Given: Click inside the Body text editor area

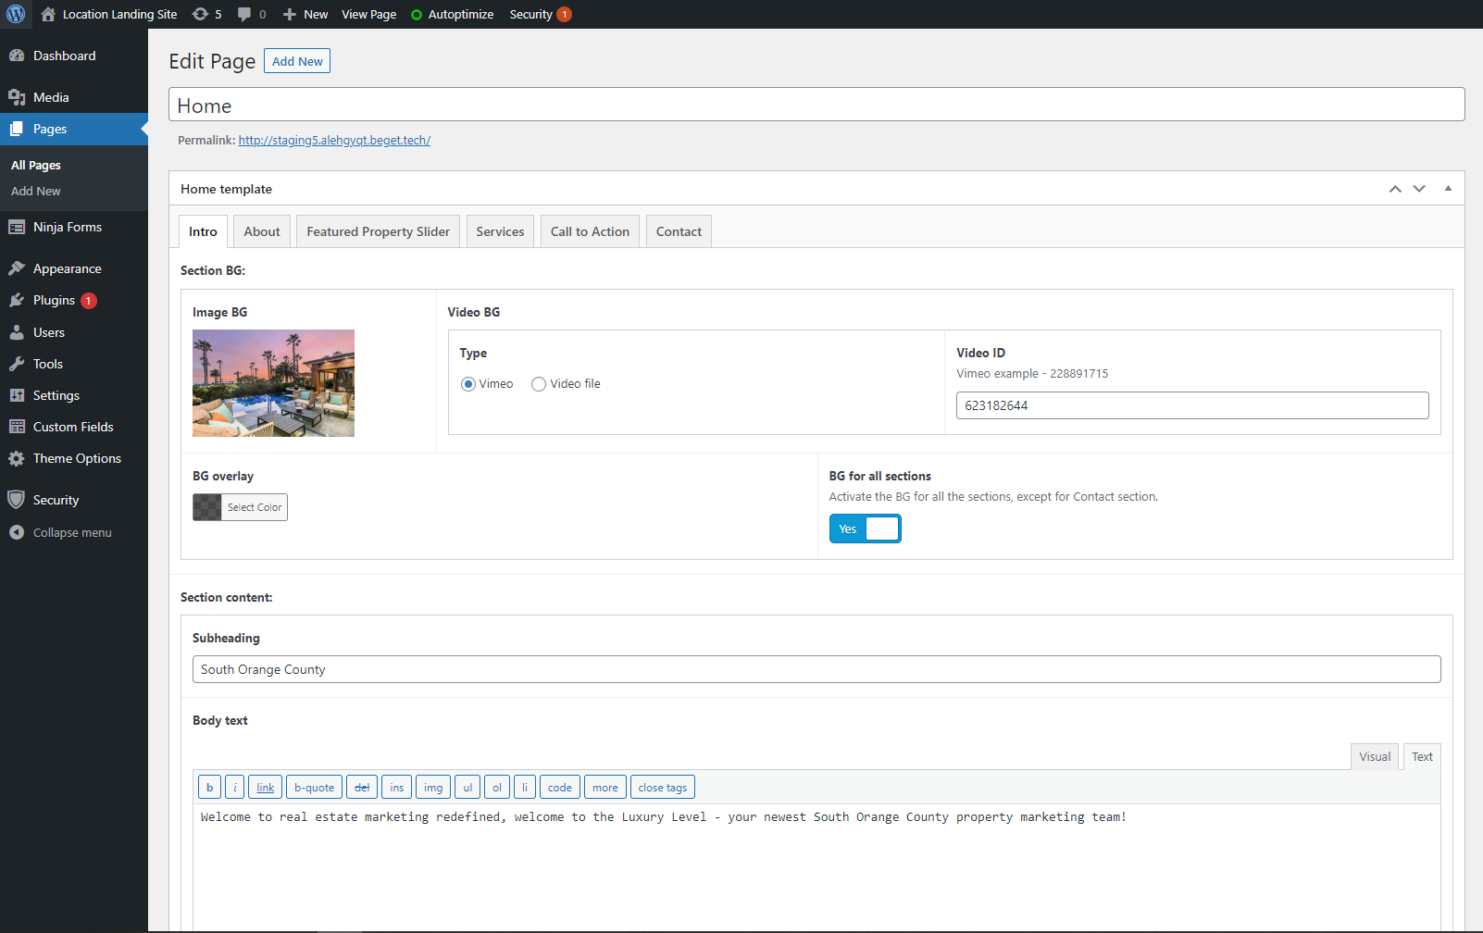Looking at the screenshot, I should click(x=816, y=866).
